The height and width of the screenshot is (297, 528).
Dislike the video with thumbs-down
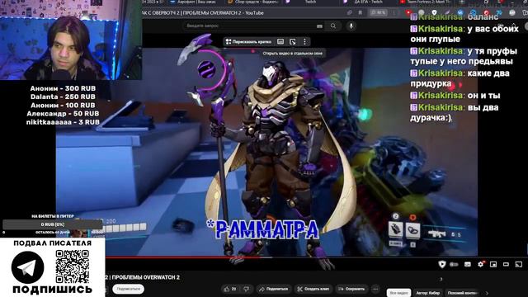coord(247,289)
